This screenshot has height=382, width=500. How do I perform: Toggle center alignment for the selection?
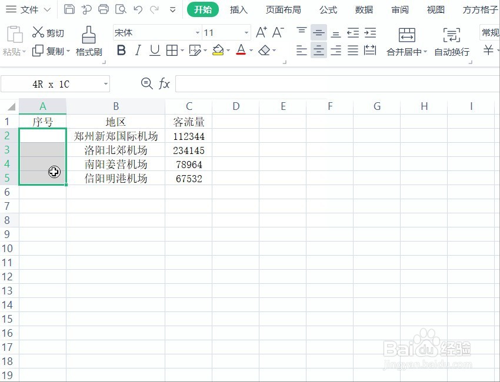coord(318,51)
